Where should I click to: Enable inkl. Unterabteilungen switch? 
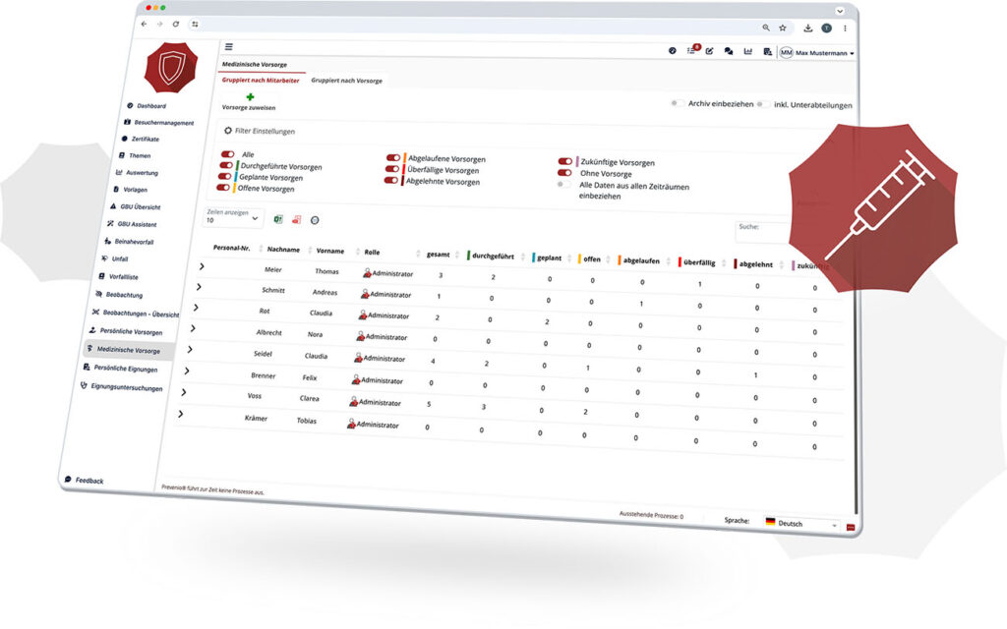pos(763,104)
